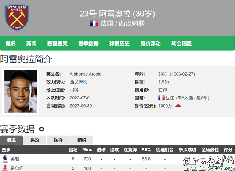Click the French flag in the header
This screenshot has height=171, width=235.
pyautogui.click(x=94, y=23)
